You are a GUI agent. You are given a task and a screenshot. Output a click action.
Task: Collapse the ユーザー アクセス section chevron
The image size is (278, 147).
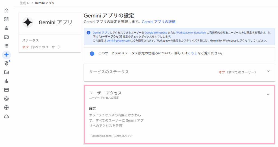tap(268, 95)
